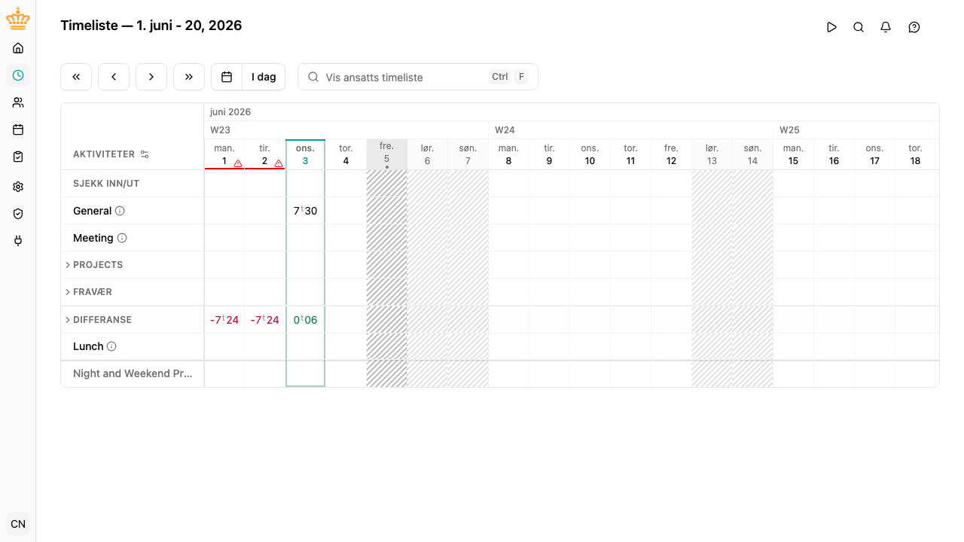This screenshot has width=964, height=542.
Task: Open the Home page from sidebar
Action: [18, 48]
